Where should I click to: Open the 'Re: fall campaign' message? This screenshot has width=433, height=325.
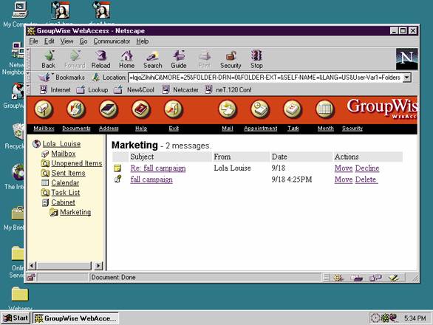tap(158, 168)
